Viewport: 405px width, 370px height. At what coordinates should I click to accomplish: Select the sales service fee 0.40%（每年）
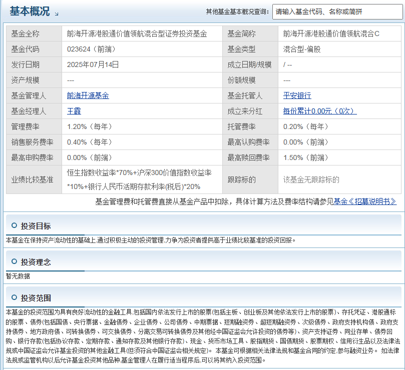coord(90,142)
